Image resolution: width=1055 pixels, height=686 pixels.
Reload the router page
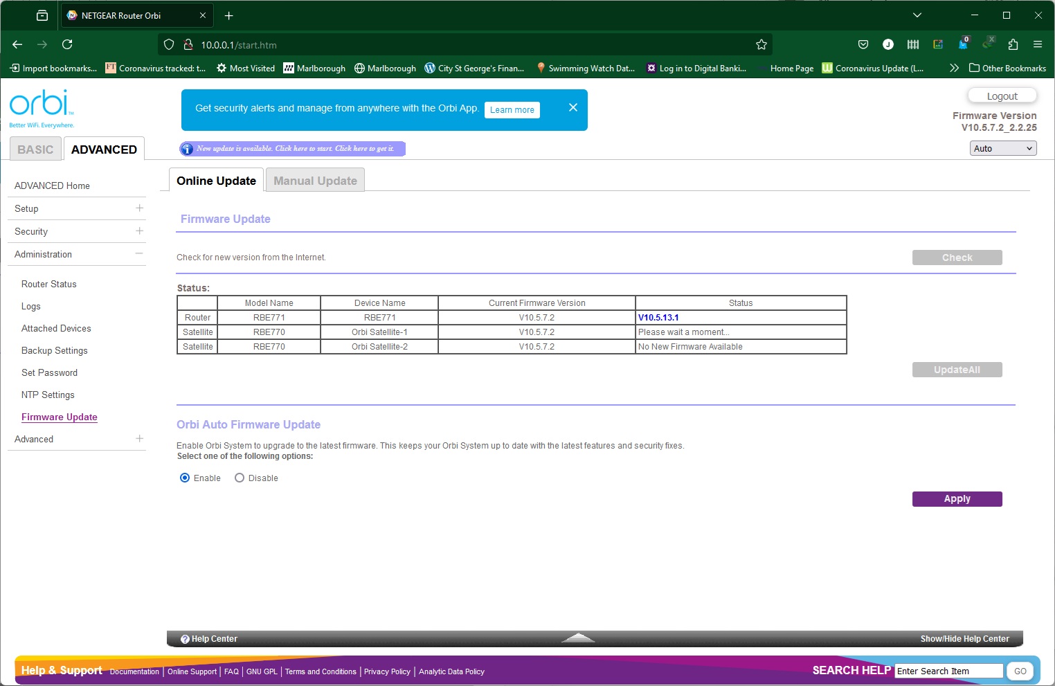pos(67,45)
